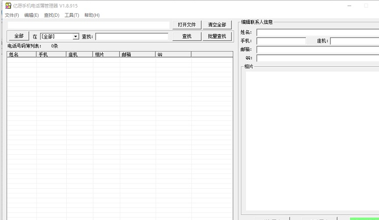Sort list by 邮箱 column header
Image resolution: width=379 pixels, height=220 pixels.
[x=138, y=55]
